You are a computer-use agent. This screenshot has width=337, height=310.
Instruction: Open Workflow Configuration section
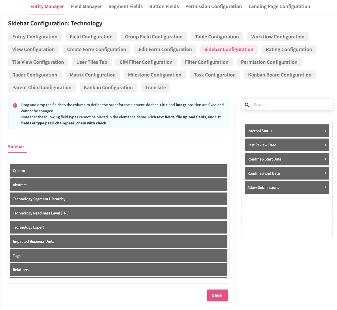278,37
